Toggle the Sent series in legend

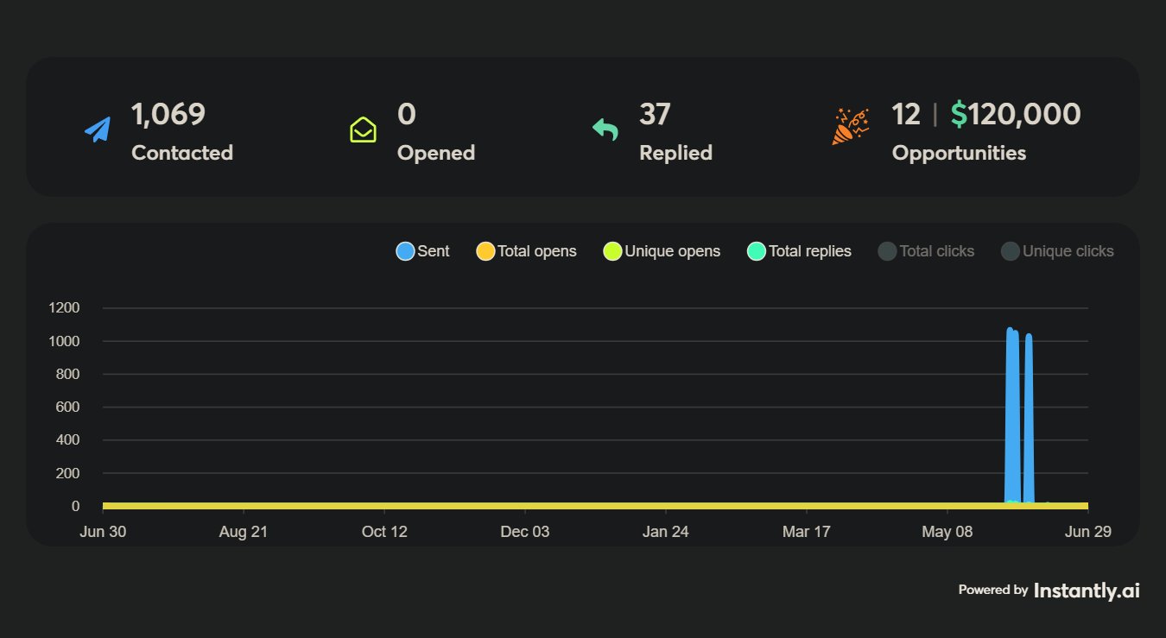423,251
